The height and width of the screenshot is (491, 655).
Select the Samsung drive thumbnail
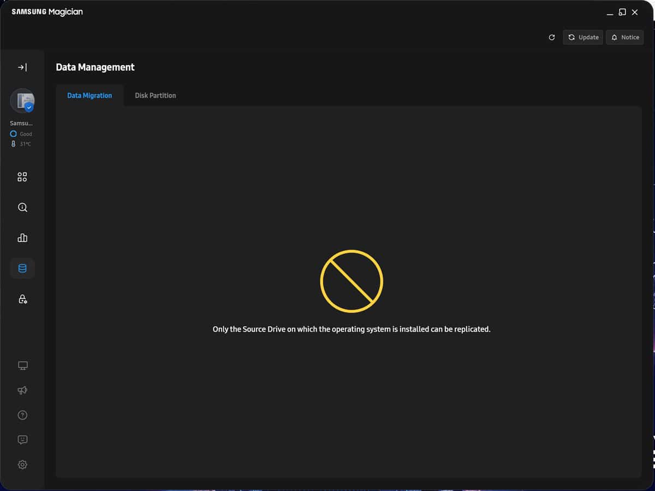[22, 100]
